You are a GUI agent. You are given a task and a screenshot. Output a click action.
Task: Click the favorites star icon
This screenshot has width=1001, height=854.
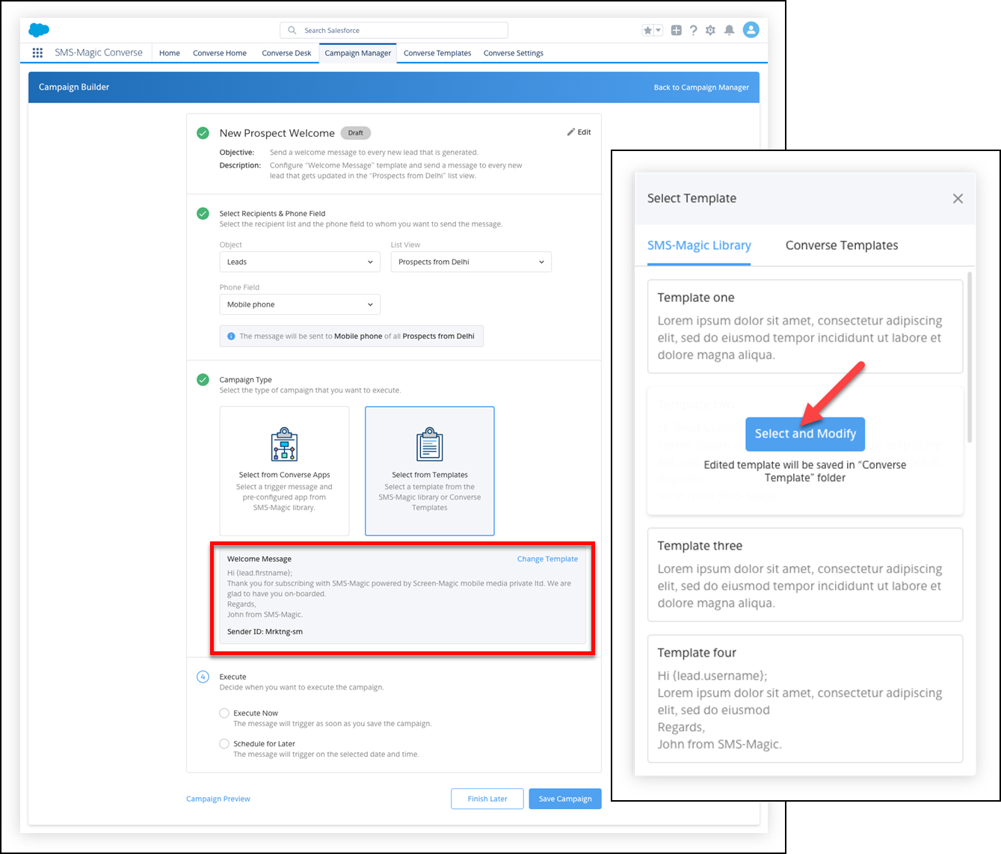(x=647, y=31)
